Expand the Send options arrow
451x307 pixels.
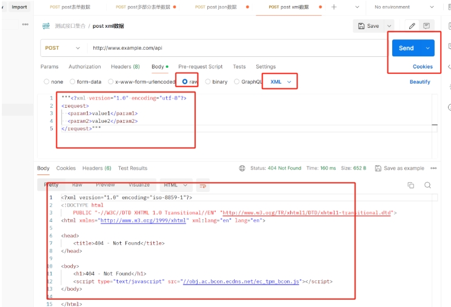pyautogui.click(x=428, y=48)
